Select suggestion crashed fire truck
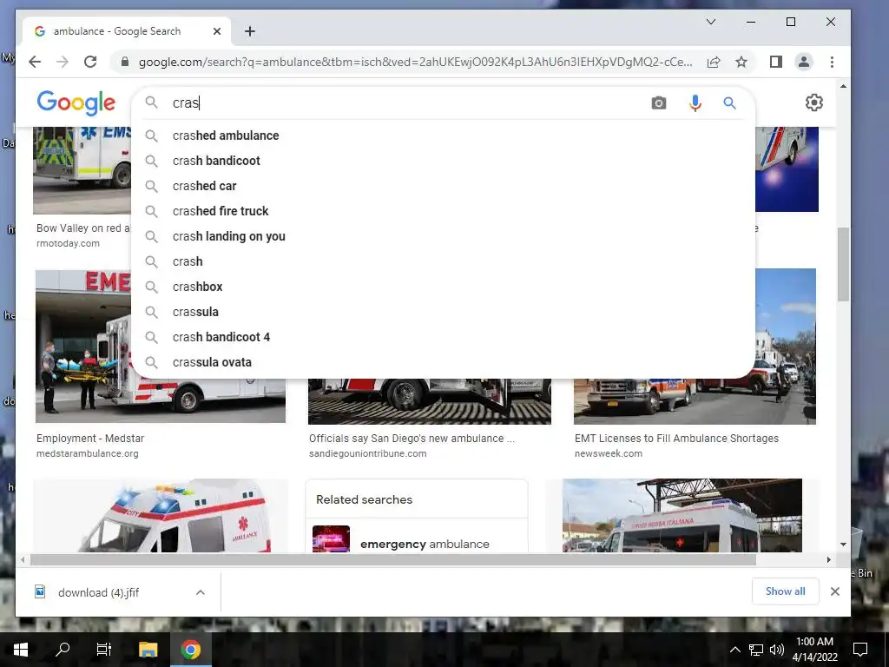The image size is (889, 667). (443, 211)
